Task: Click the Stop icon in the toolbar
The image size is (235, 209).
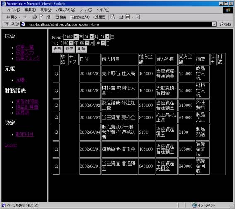Action: [35, 17]
